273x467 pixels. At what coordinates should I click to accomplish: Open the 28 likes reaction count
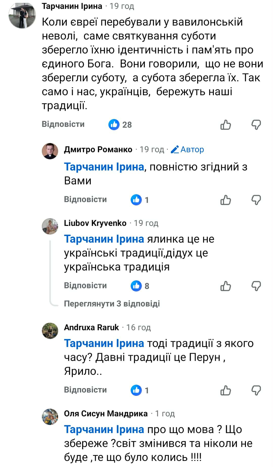120,125
